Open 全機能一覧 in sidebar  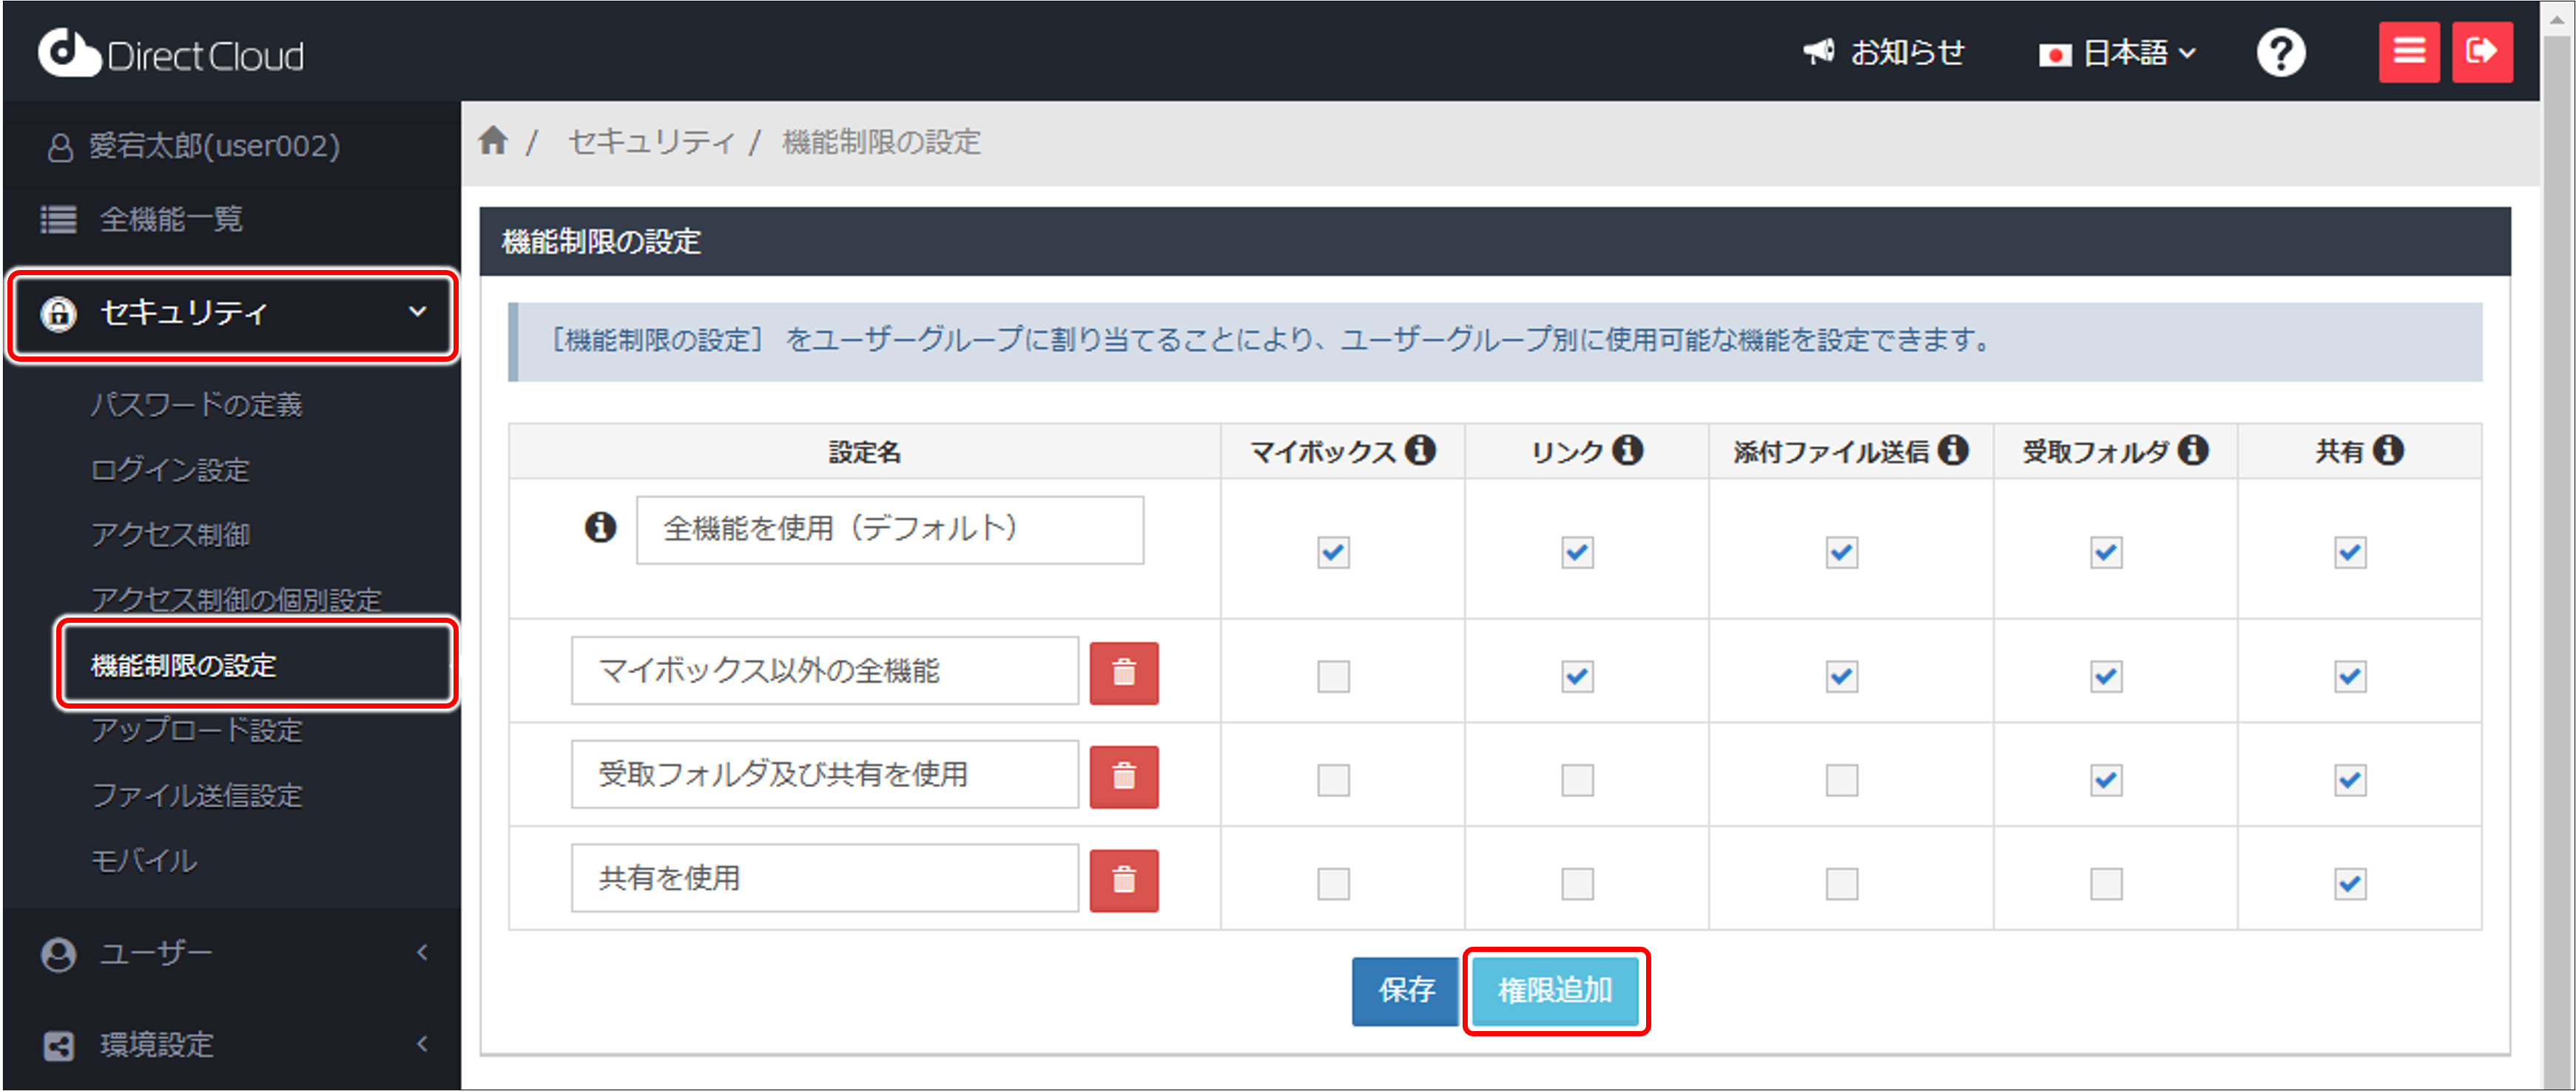pos(171,219)
